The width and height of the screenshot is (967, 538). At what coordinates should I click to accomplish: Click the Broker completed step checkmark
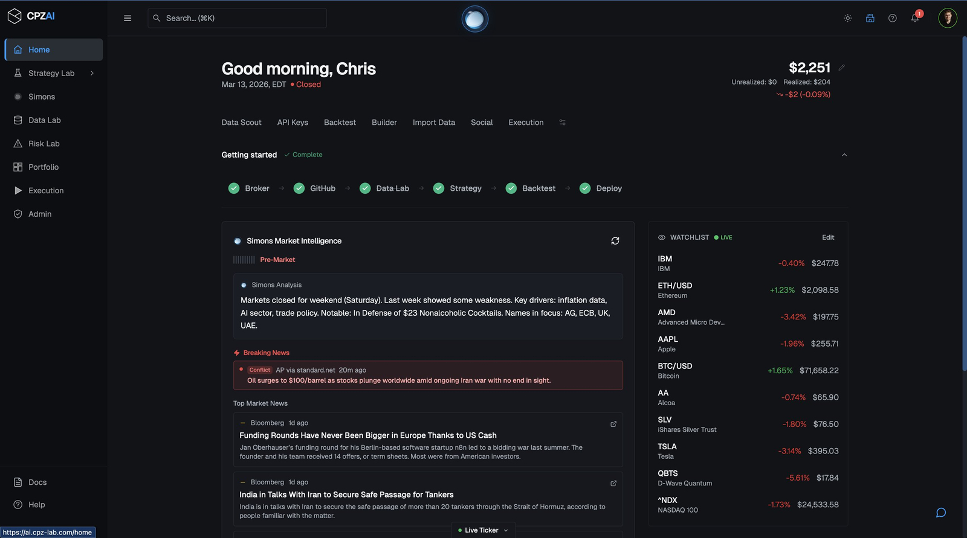pos(234,188)
